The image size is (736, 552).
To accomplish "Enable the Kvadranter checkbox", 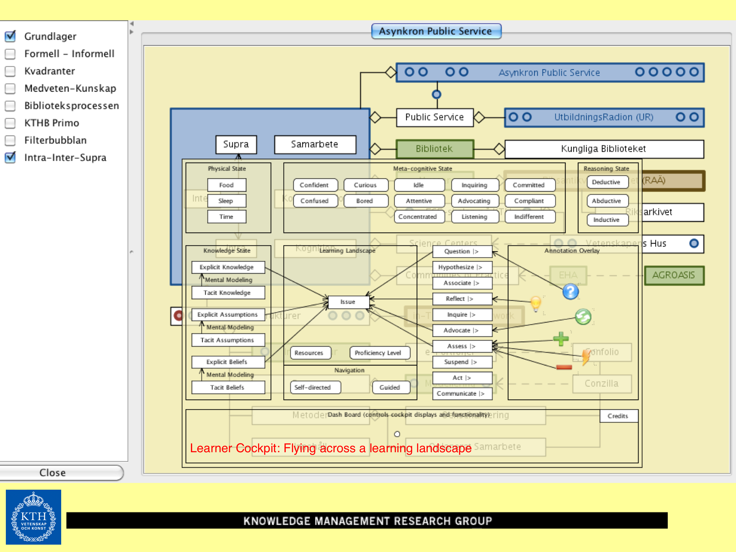I will click(10, 71).
